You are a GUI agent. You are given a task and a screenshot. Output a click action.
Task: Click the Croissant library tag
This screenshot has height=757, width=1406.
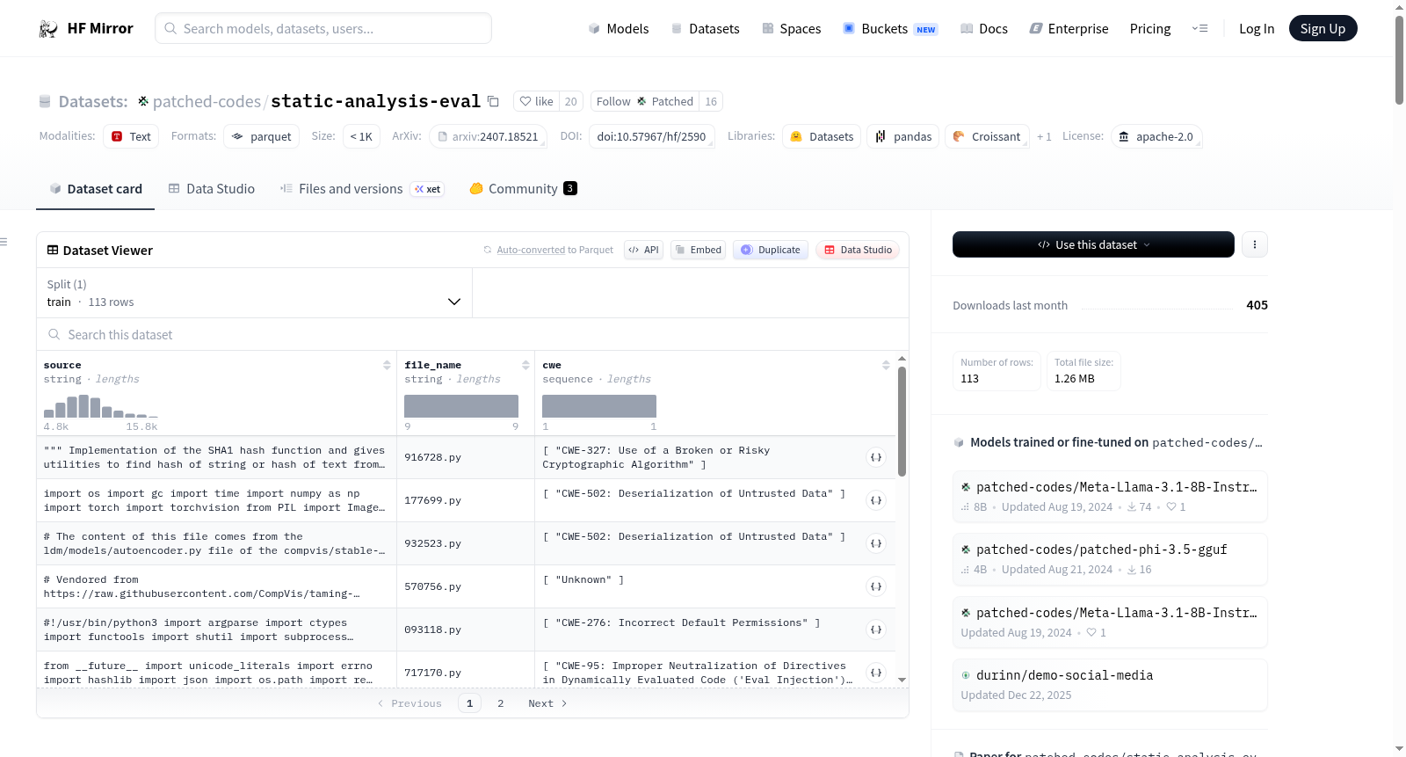pyautogui.click(x=987, y=136)
